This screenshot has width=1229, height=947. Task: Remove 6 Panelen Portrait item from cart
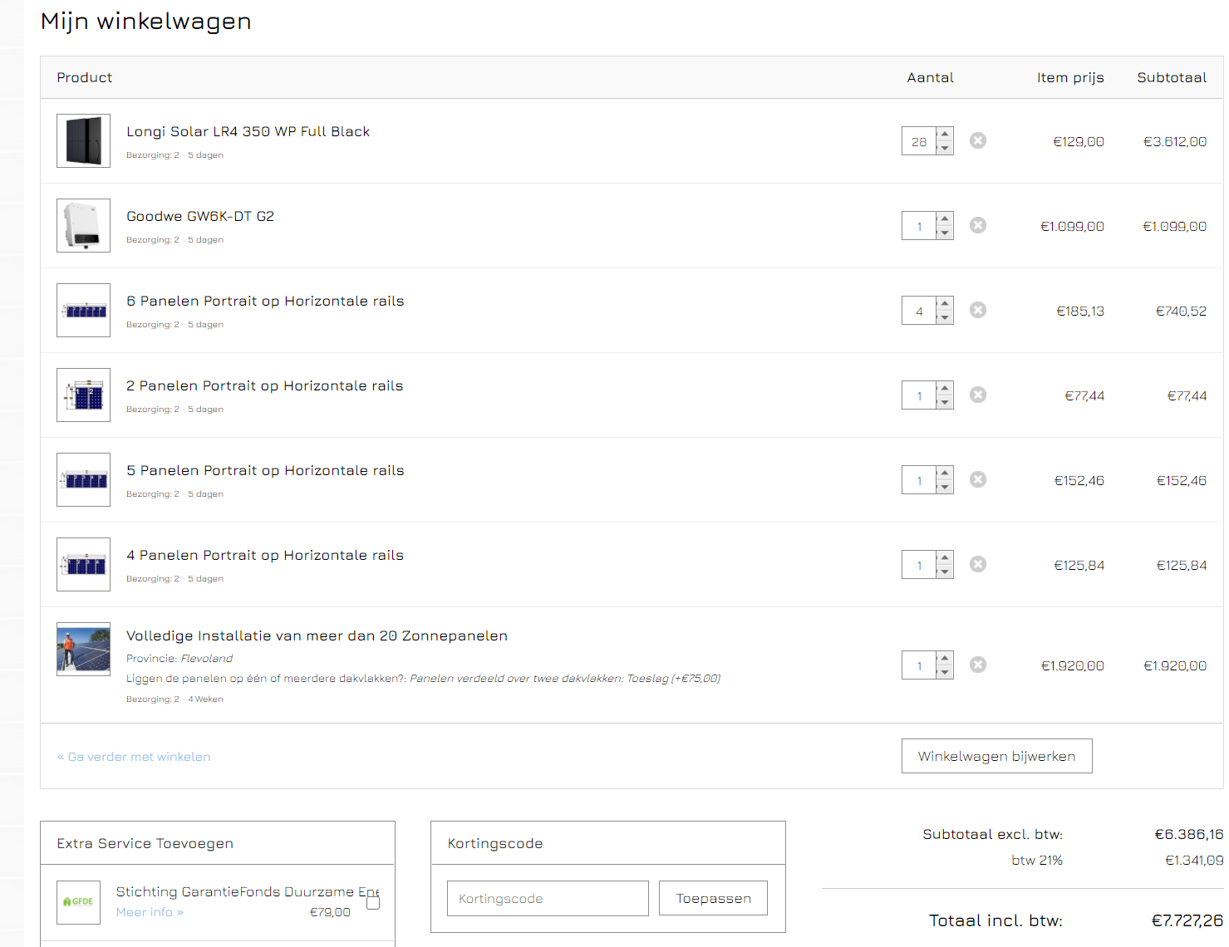pos(978,310)
